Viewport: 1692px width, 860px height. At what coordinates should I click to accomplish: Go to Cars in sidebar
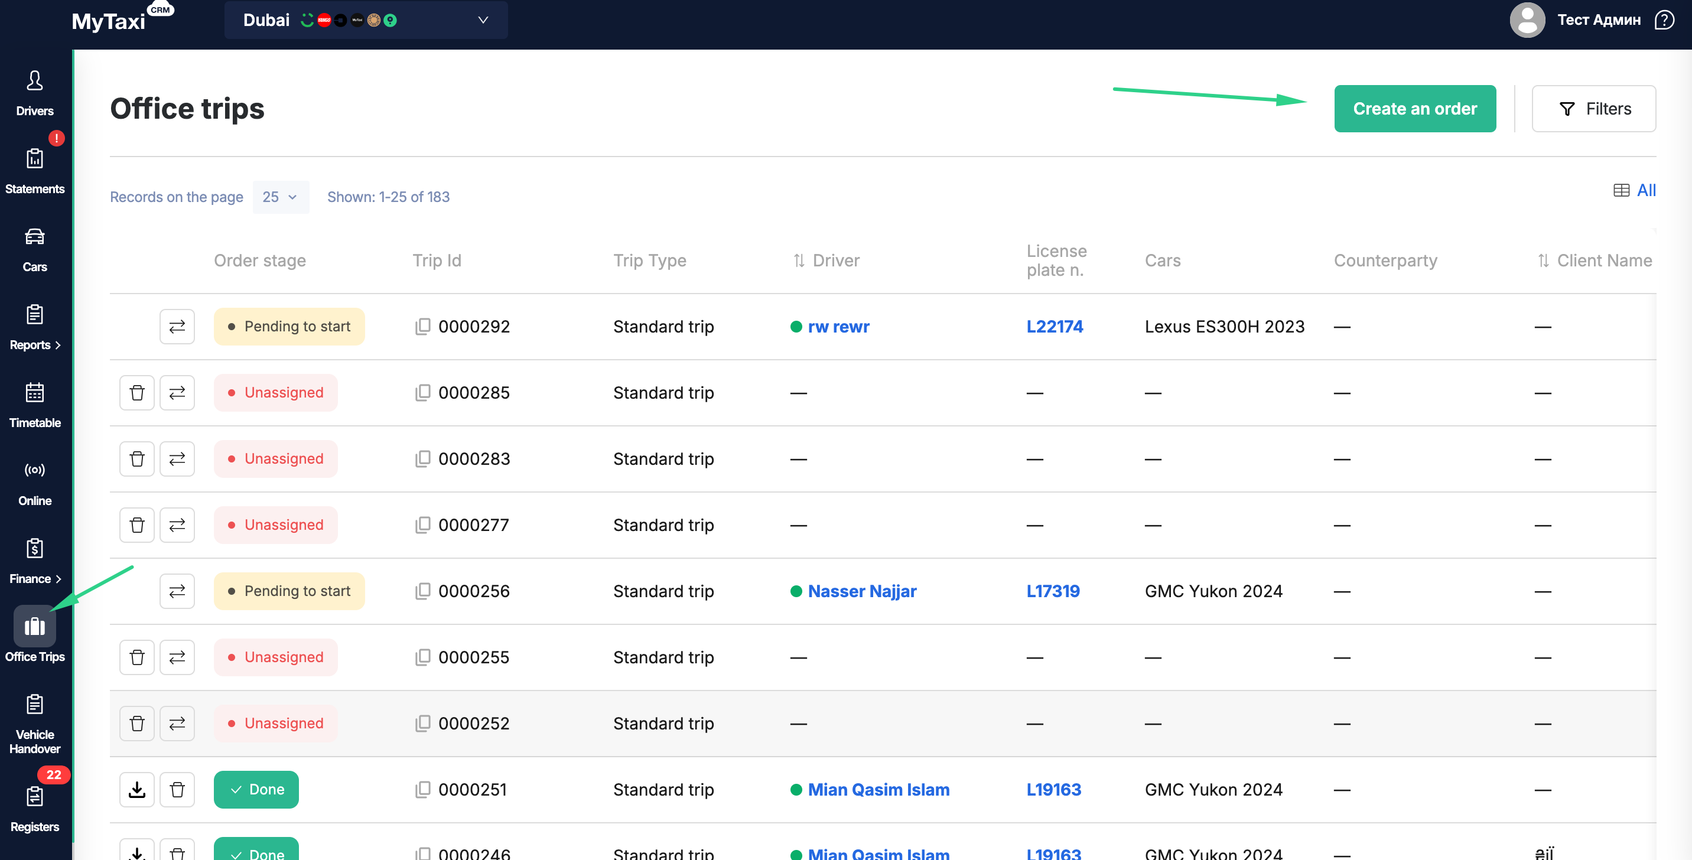coord(35,249)
